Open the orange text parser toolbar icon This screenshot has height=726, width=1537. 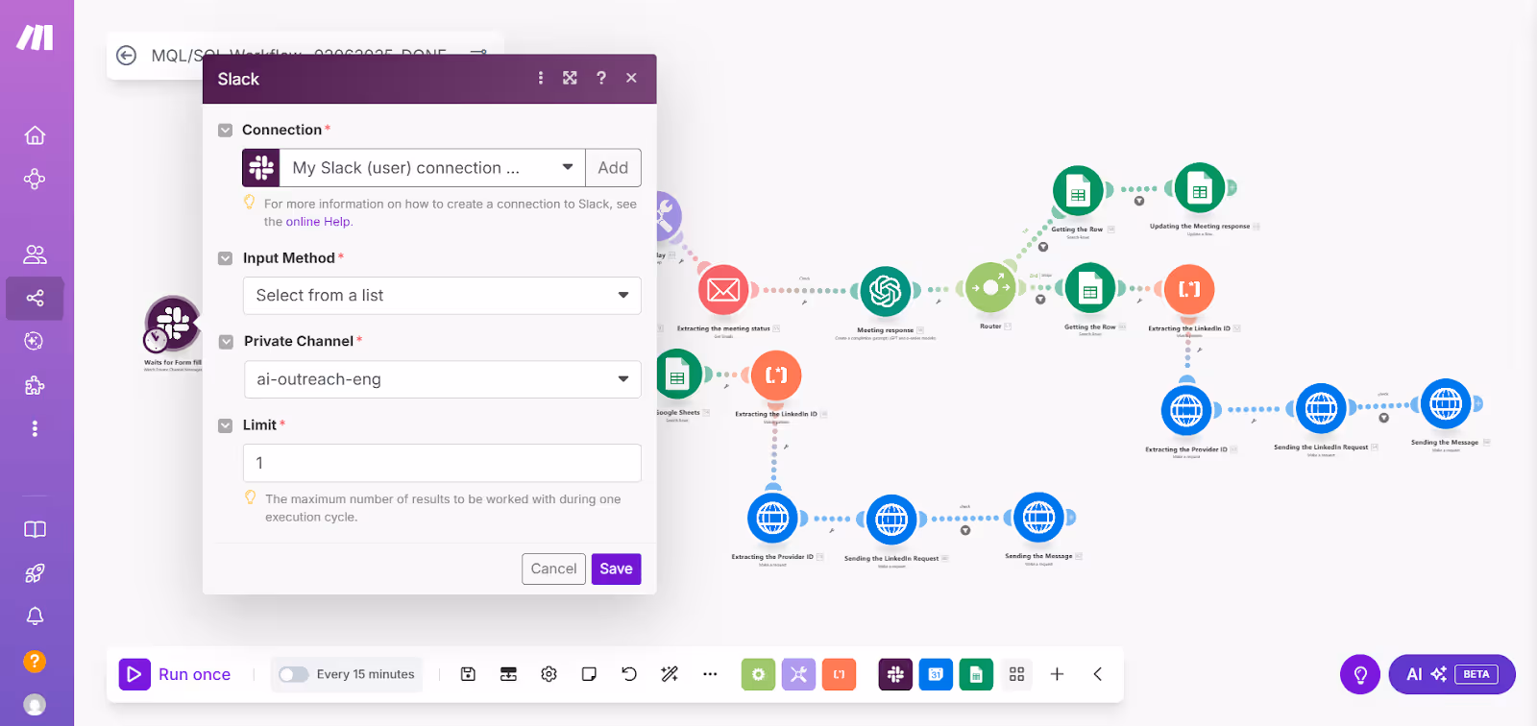[x=839, y=674]
